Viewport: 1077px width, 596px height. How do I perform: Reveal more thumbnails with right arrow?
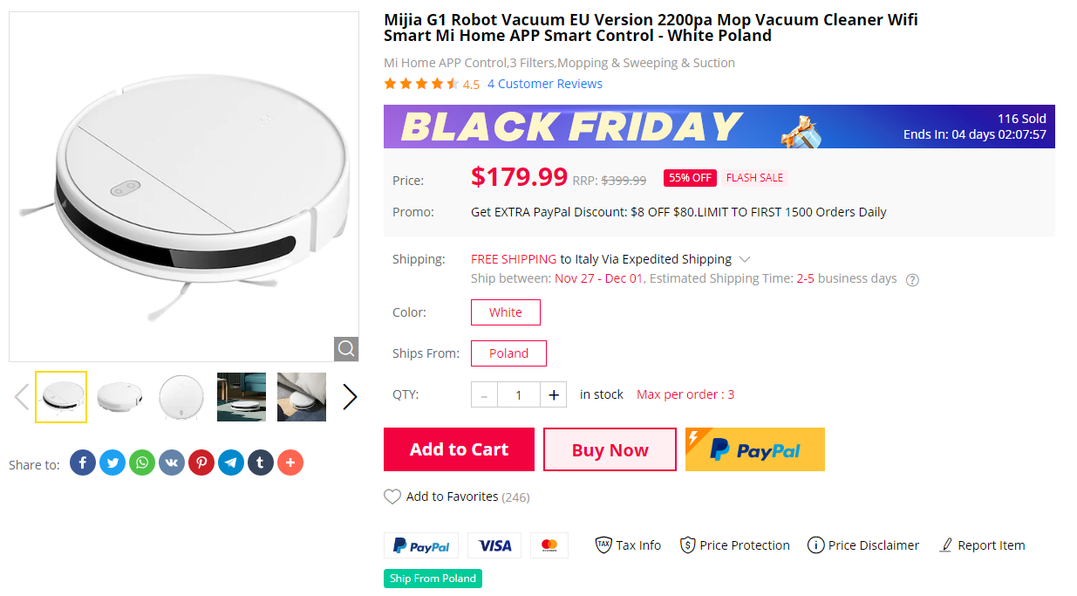350,395
